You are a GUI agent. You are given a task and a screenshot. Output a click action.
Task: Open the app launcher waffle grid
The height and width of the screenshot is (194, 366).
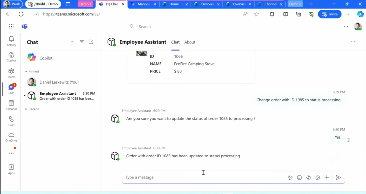pos(11,26)
